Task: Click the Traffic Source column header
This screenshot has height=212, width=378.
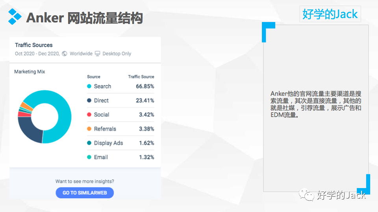Action: pos(141,77)
